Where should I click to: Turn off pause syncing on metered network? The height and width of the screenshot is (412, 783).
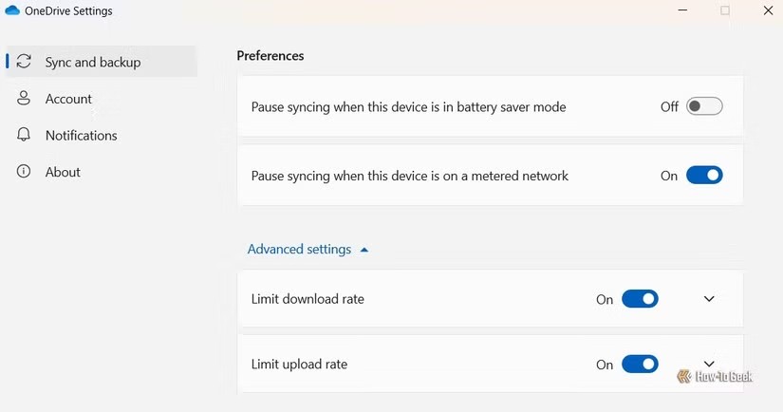click(x=704, y=176)
